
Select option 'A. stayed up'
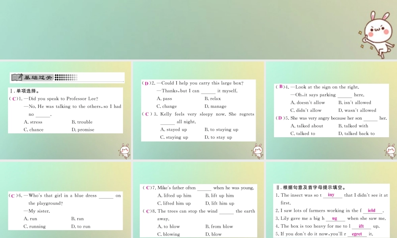(173, 129)
